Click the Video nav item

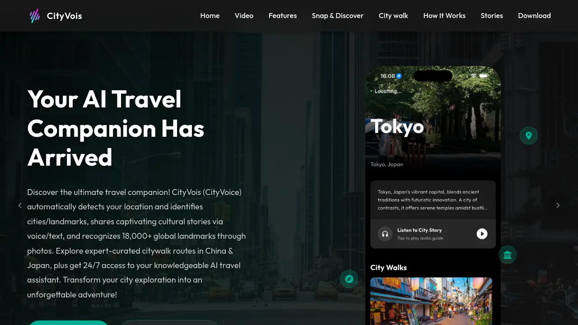(244, 16)
